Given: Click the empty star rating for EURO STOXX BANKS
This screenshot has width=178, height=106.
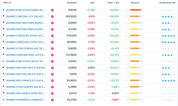Looking at the screenshot, I should point(168,10).
